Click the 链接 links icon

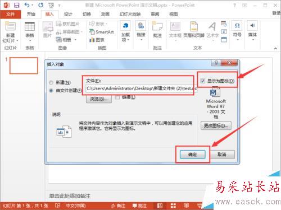point(141,26)
